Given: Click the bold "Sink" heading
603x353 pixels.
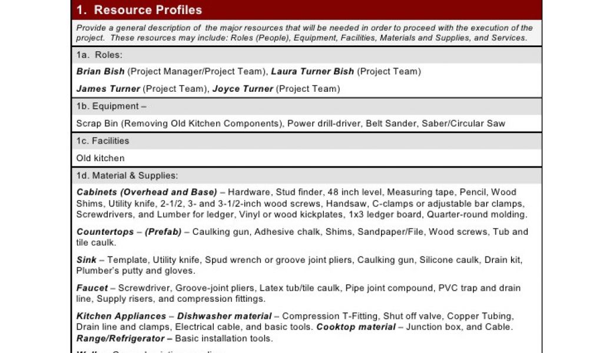Looking at the screenshot, I should tap(86, 260).
